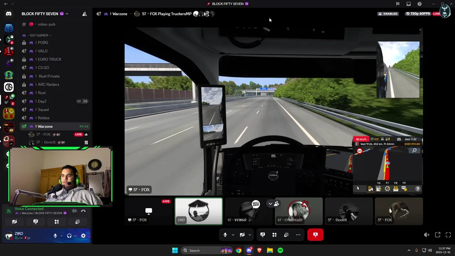This screenshot has width=455, height=256.
Task: Open the help question mark icon
Action: point(419,4)
